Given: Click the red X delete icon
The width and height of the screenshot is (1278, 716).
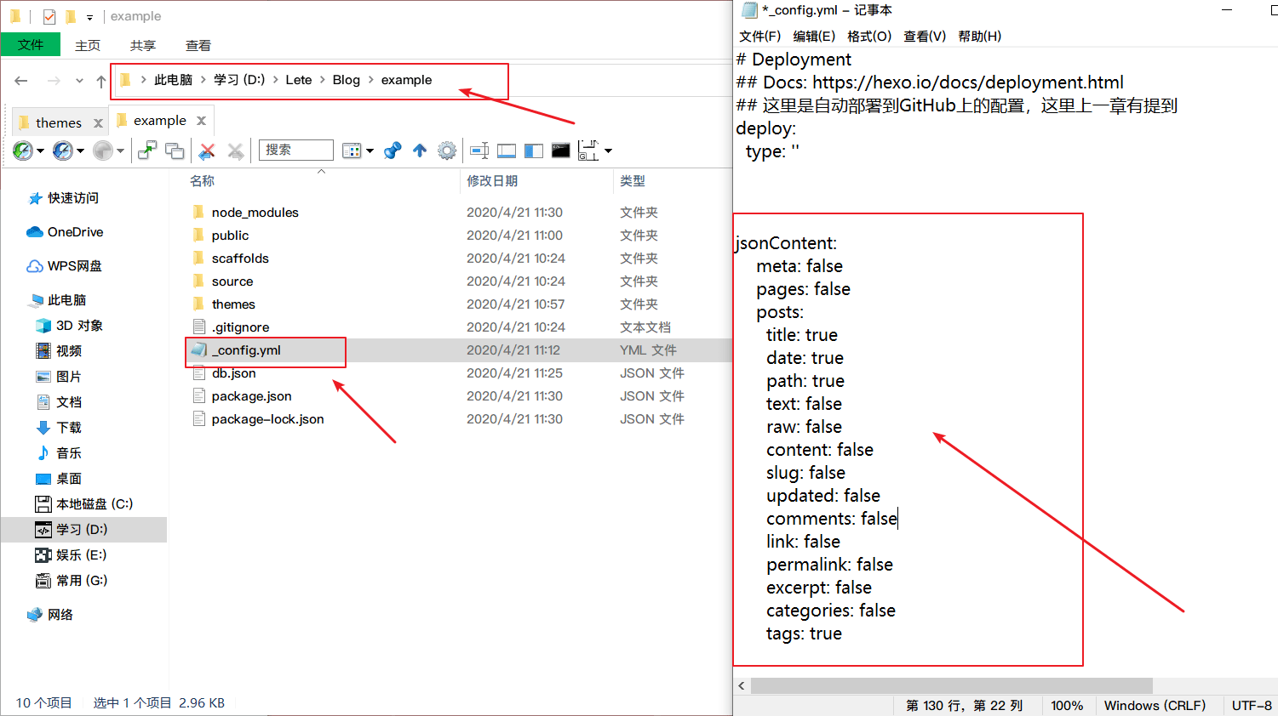Looking at the screenshot, I should 206,151.
